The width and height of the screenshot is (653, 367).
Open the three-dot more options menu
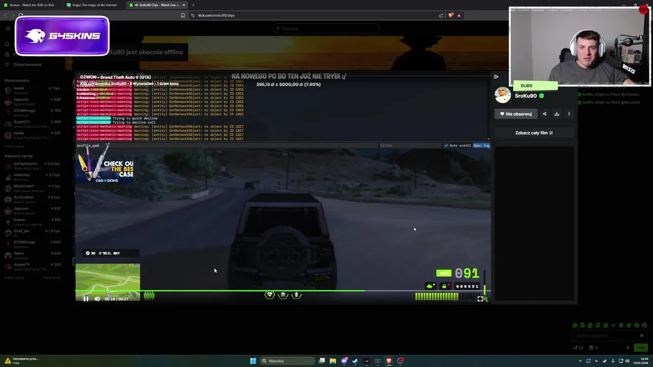[569, 114]
